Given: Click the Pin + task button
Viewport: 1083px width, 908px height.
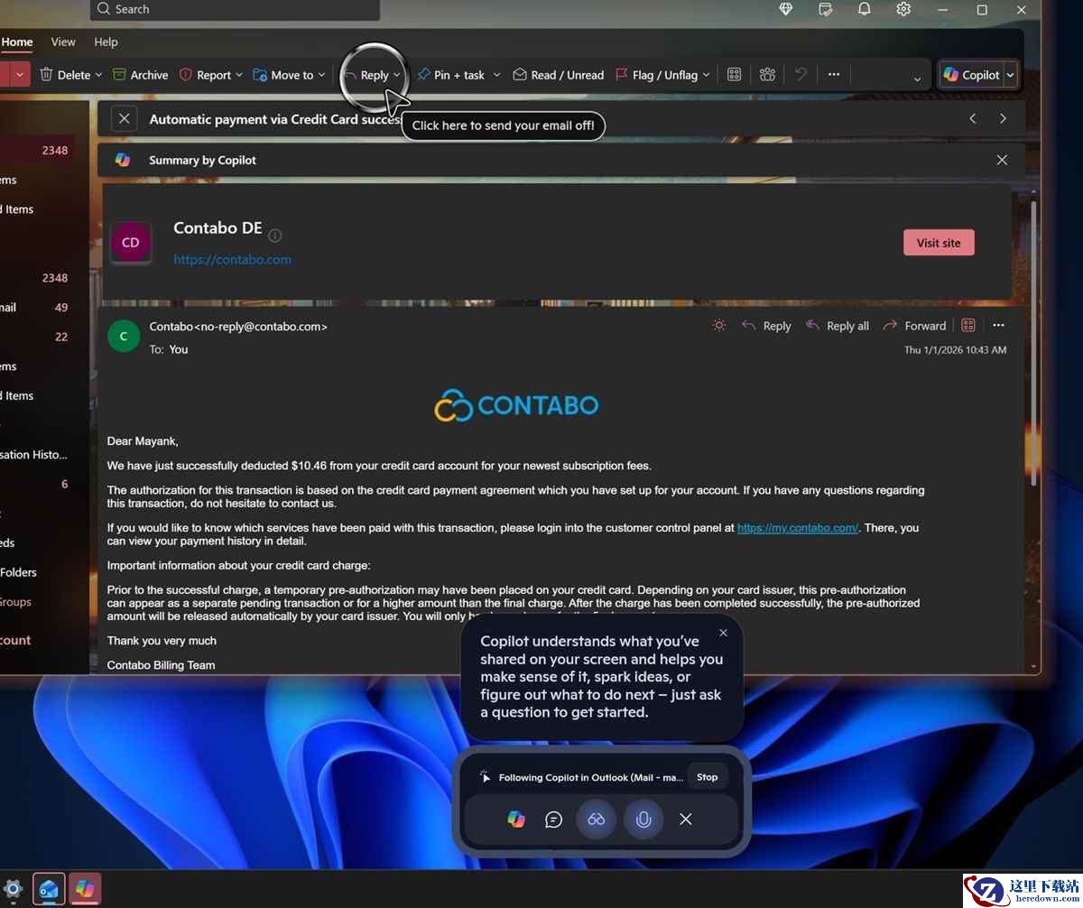Looking at the screenshot, I should 450,75.
